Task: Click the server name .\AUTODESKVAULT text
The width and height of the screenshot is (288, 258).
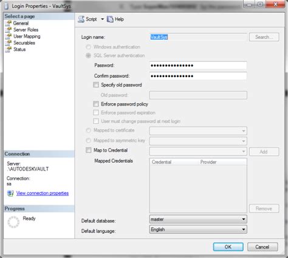Action: (x=28, y=169)
